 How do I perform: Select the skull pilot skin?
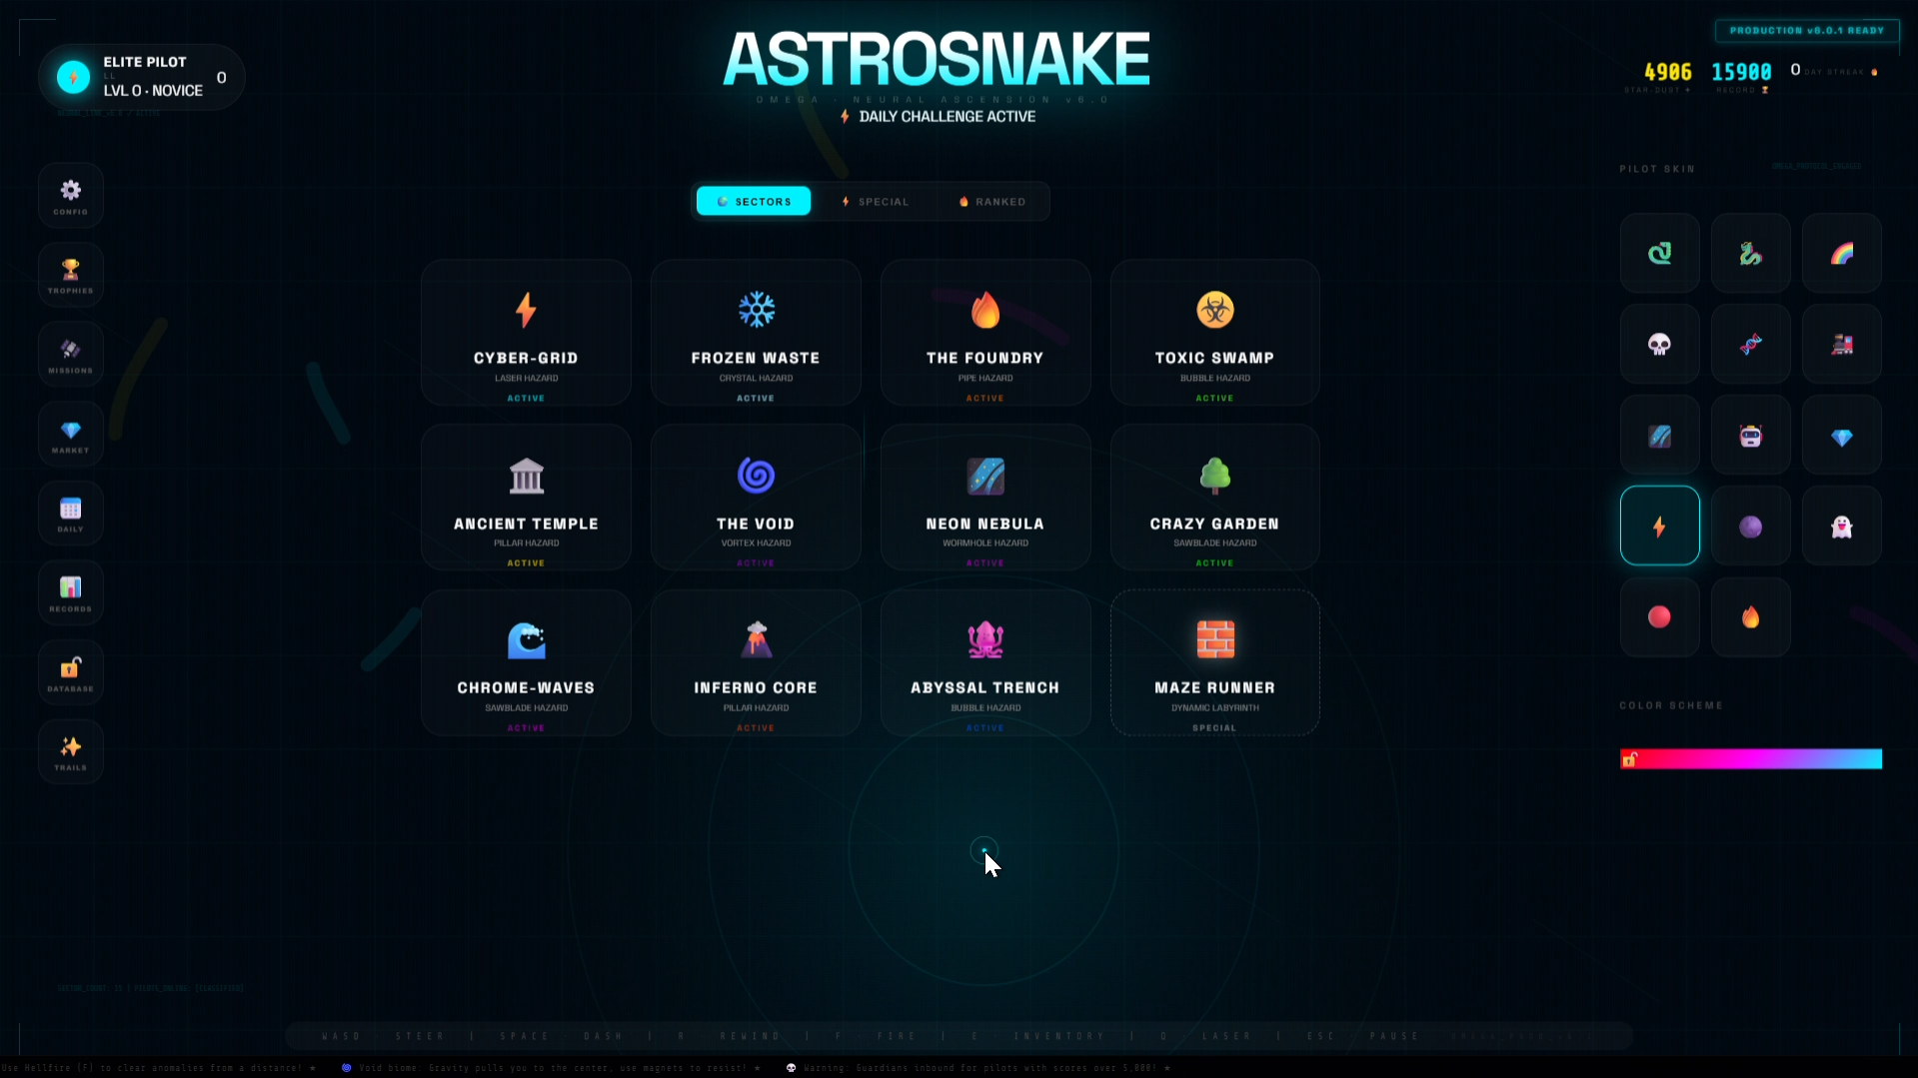coord(1659,345)
